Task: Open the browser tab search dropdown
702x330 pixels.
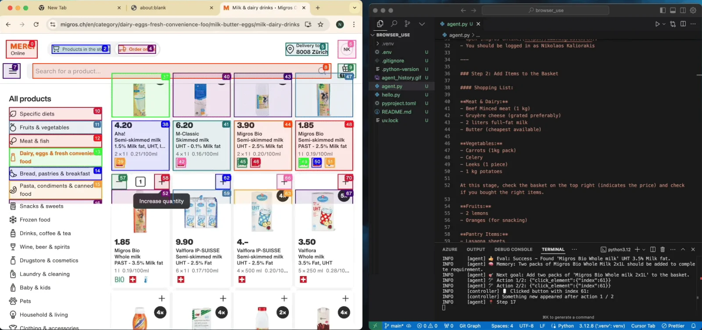Action: [x=355, y=7]
